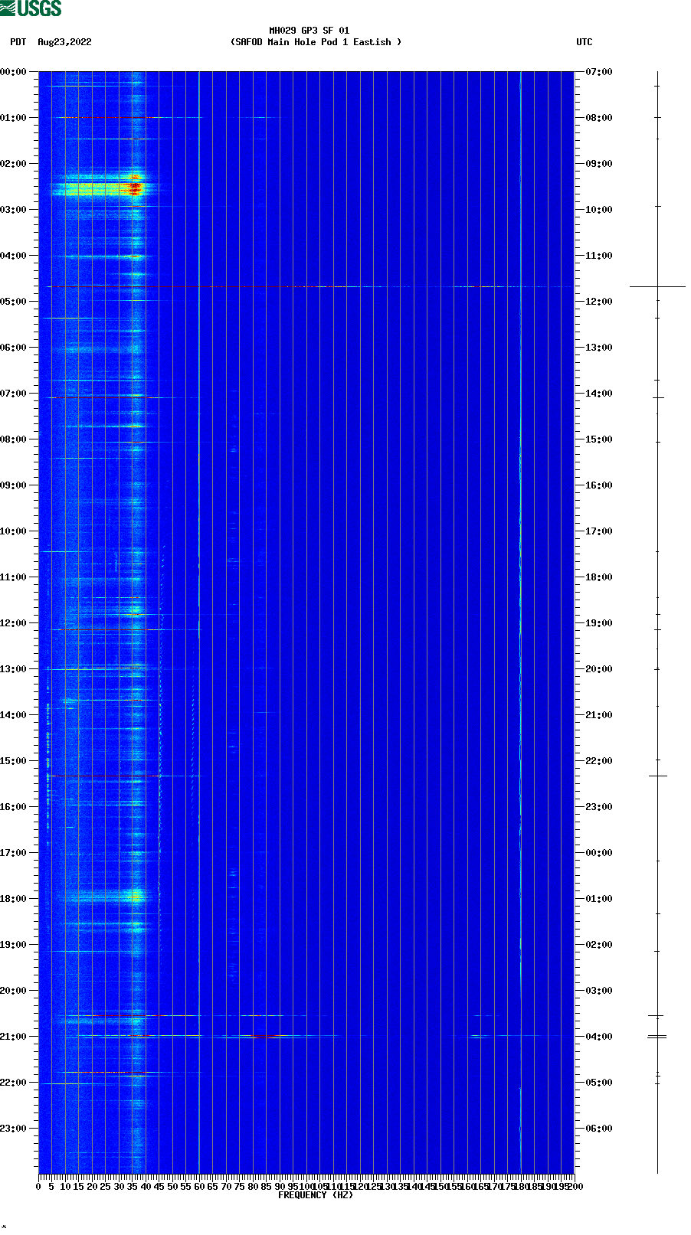The image size is (691, 1235).
Task: Click the FREQUENCY (HZ) axis label
Action: point(316,1195)
